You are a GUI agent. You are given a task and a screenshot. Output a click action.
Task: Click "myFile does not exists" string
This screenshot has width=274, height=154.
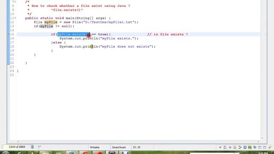[126, 47]
